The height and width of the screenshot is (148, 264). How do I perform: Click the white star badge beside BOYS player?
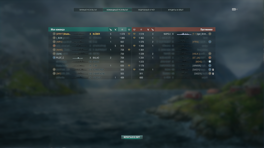pos(210,62)
